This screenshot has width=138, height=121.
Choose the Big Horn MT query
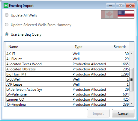(67, 74)
